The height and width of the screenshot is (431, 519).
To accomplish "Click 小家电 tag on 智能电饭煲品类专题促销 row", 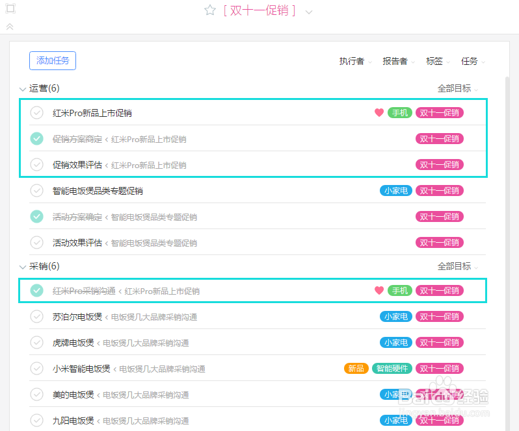I will (x=396, y=191).
